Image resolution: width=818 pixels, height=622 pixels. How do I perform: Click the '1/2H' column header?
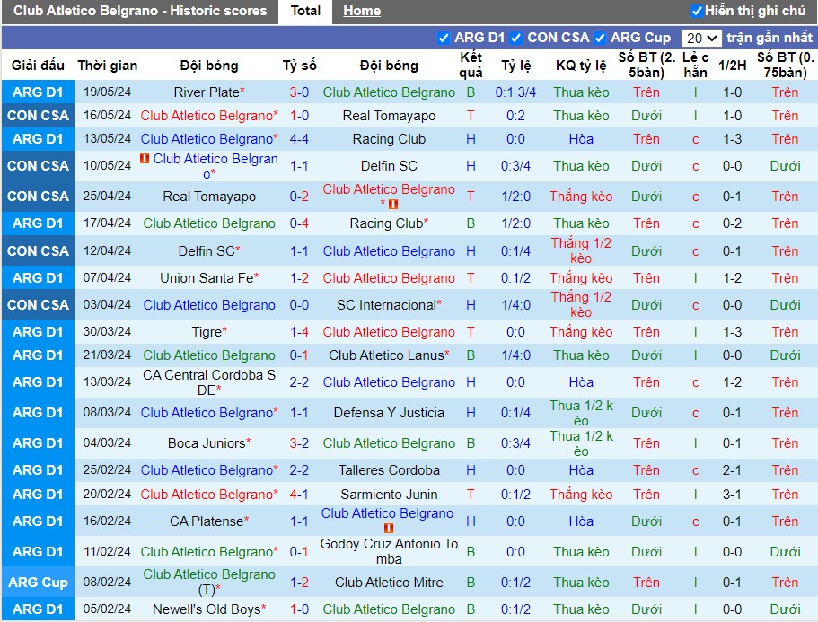[x=732, y=66]
